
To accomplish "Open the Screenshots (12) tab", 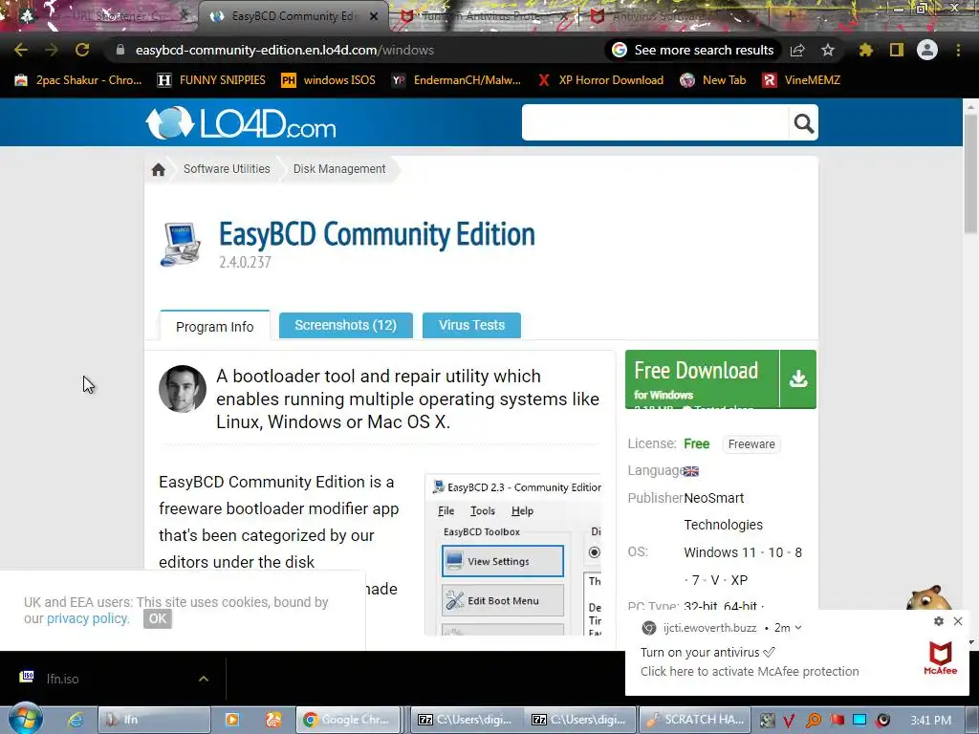I will 346,325.
